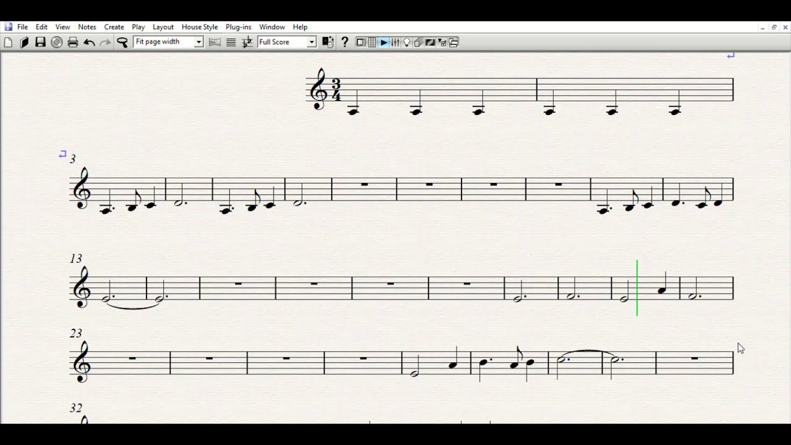Click the Open file icon
Image resolution: width=791 pixels, height=445 pixels.
point(24,42)
